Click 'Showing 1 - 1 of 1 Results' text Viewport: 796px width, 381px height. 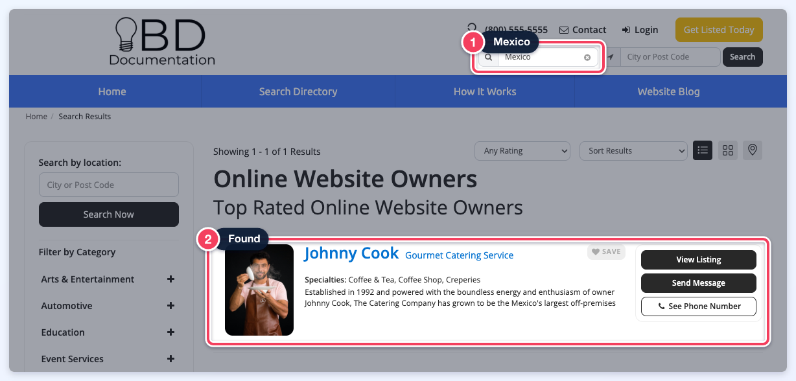[267, 152]
